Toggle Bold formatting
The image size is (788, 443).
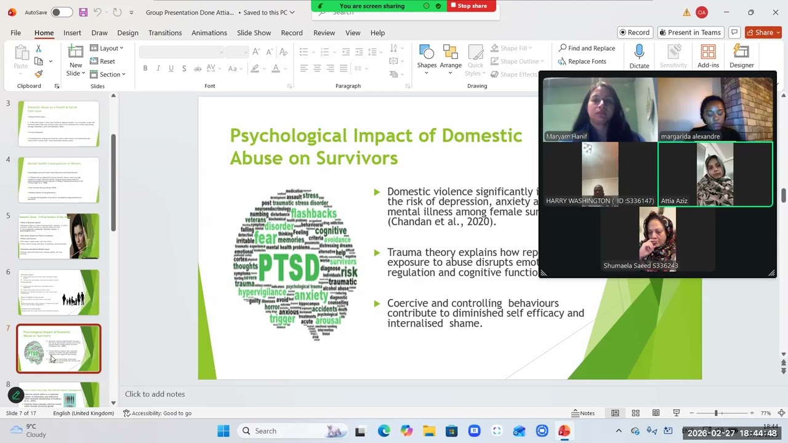[145, 68]
